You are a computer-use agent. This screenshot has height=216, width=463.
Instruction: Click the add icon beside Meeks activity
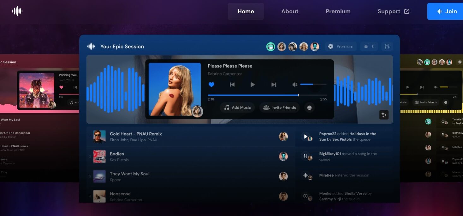point(306,196)
